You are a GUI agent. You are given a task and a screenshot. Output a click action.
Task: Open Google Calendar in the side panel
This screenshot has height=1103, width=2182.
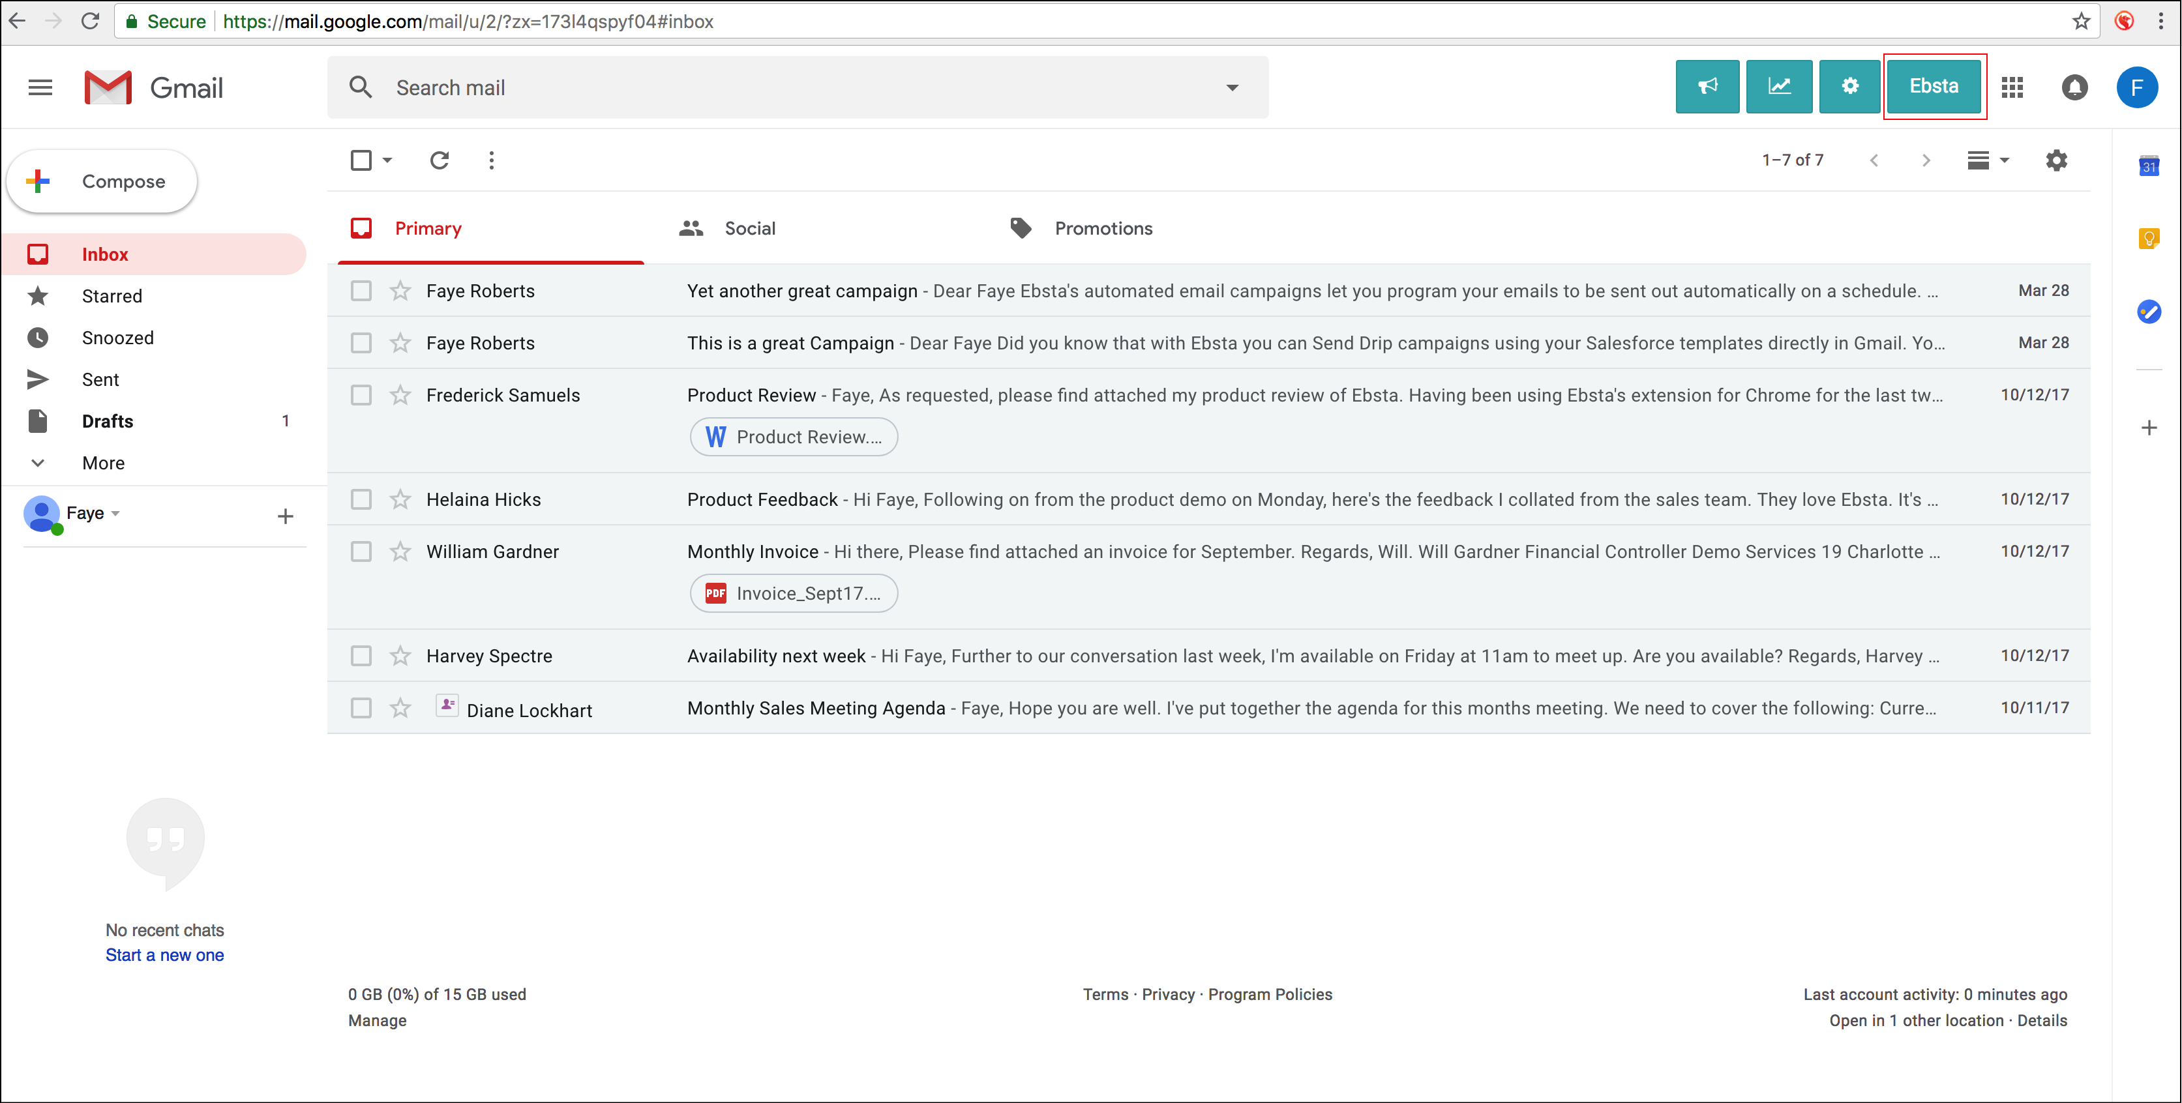(2148, 166)
